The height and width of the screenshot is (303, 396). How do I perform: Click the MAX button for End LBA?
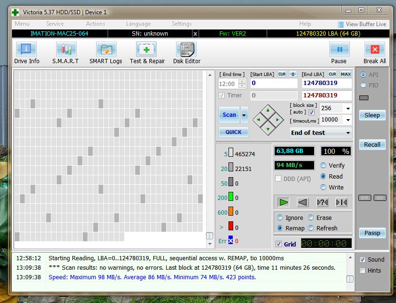346,74
